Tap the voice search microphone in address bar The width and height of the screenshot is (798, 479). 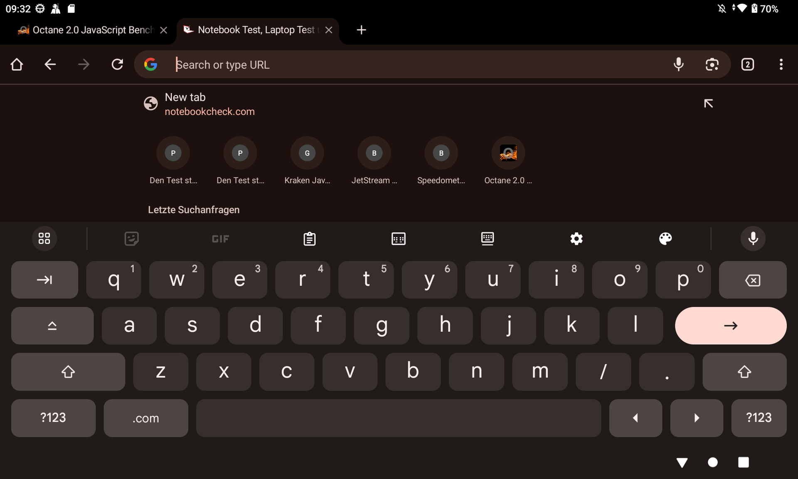tap(678, 64)
